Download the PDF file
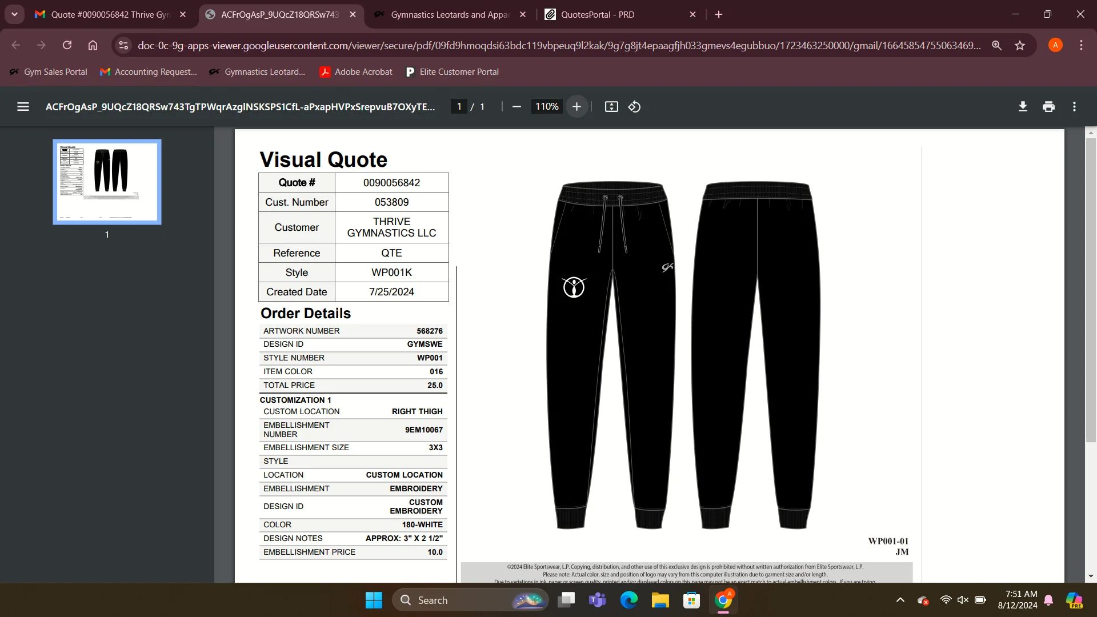 click(1023, 107)
